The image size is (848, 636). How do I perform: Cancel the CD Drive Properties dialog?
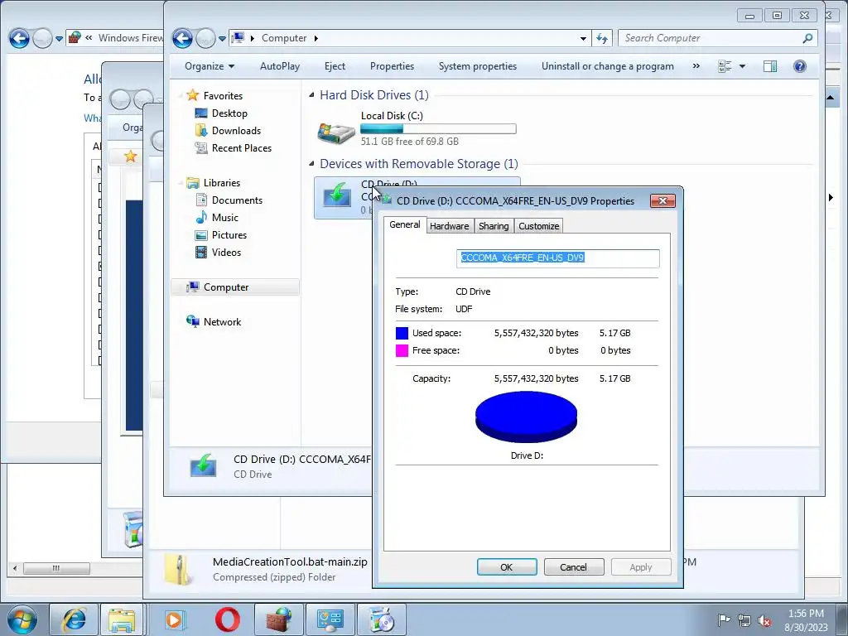pyautogui.click(x=573, y=567)
